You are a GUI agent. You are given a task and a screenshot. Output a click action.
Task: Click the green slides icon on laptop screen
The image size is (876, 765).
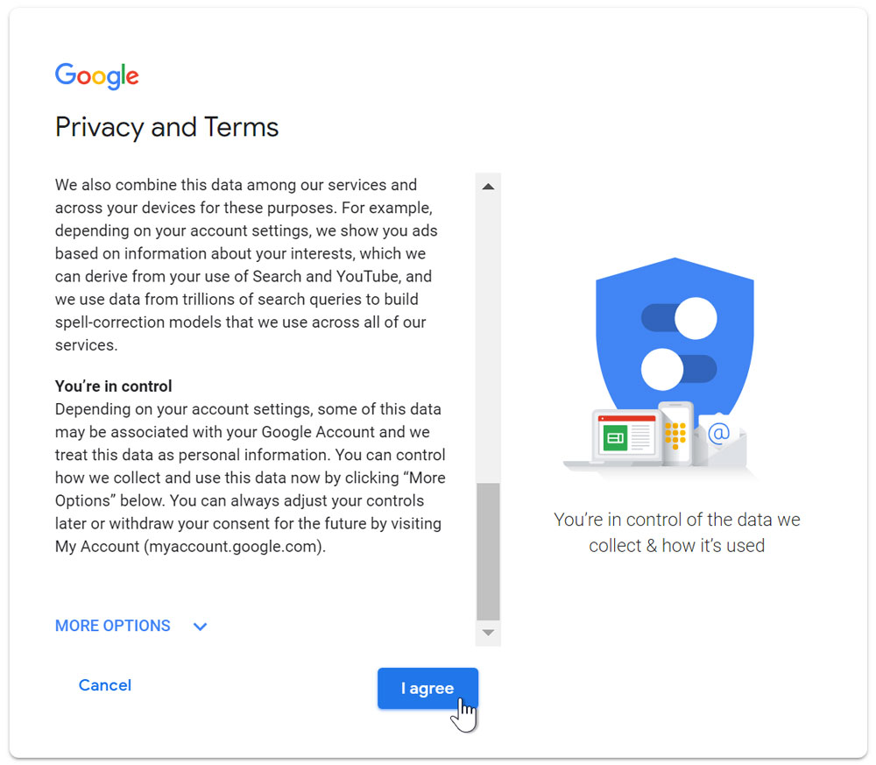pyautogui.click(x=615, y=437)
